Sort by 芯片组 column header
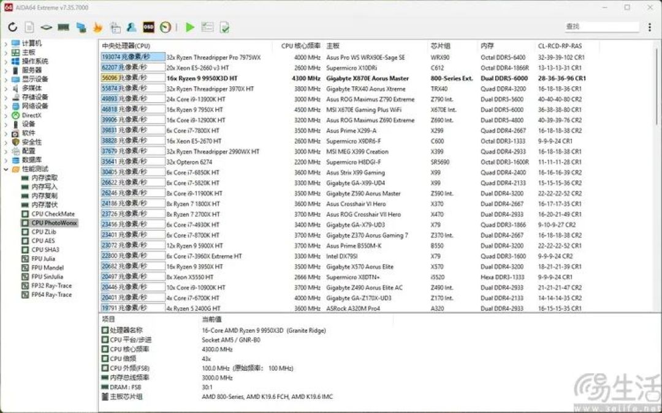The height and width of the screenshot is (413, 662). coord(440,45)
